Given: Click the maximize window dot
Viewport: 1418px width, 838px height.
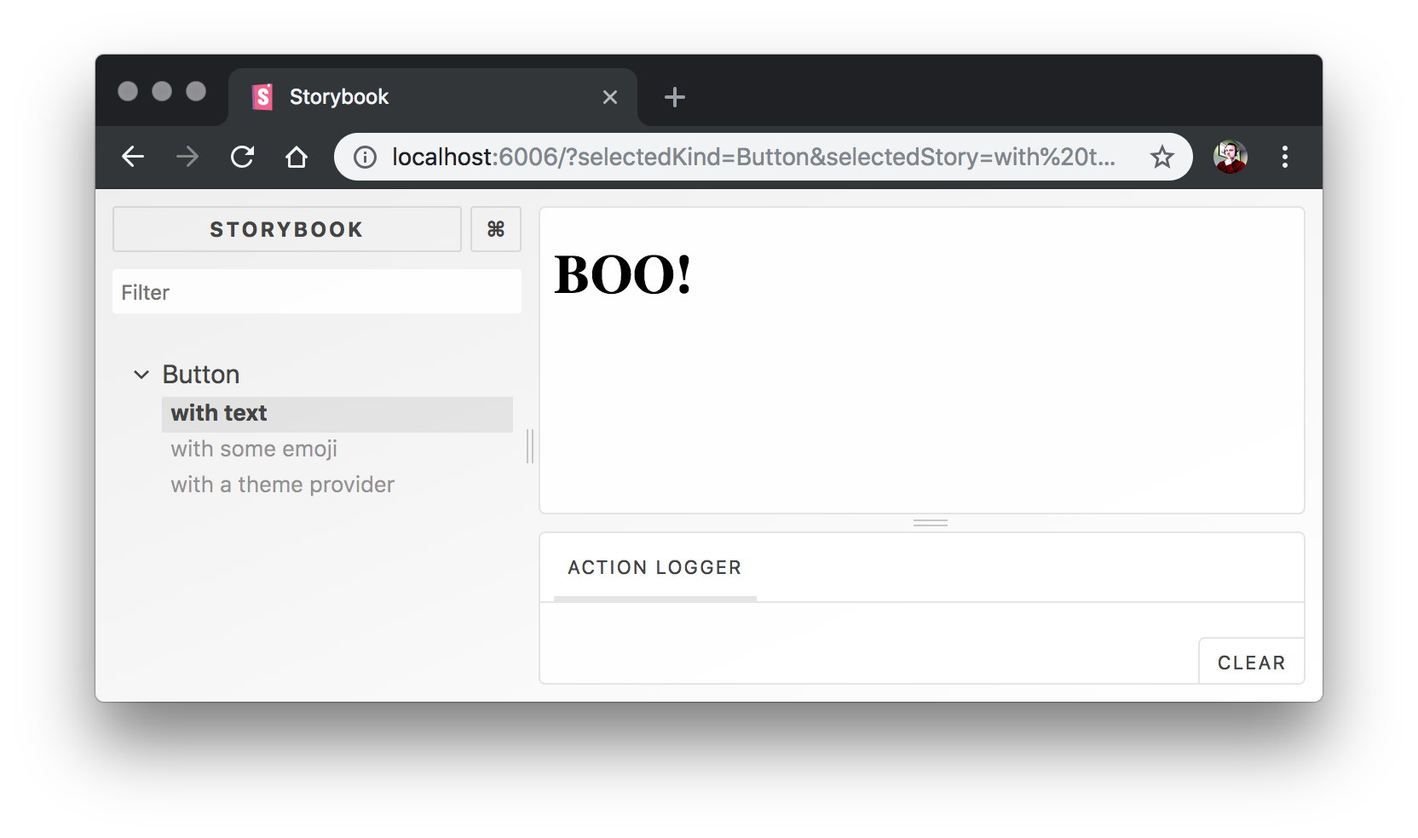Looking at the screenshot, I should (x=196, y=91).
